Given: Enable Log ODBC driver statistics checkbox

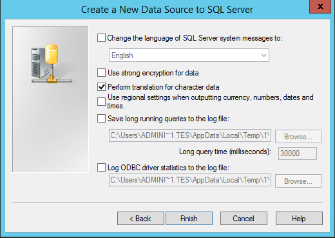Looking at the screenshot, I should coord(101,167).
